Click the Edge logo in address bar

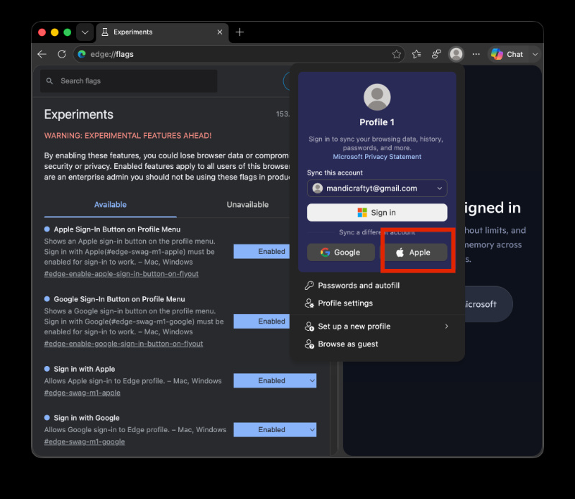click(x=82, y=55)
